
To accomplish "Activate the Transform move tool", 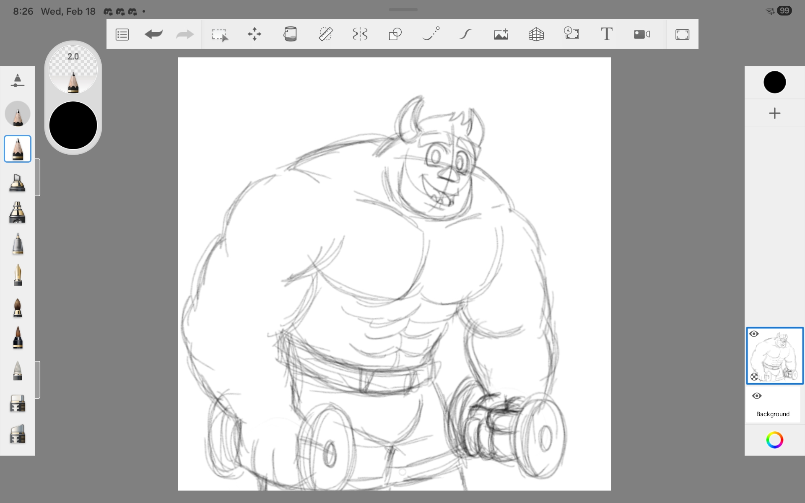I will click(x=254, y=34).
